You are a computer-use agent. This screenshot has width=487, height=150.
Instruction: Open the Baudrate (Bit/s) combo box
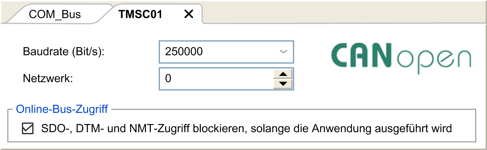coord(226,52)
